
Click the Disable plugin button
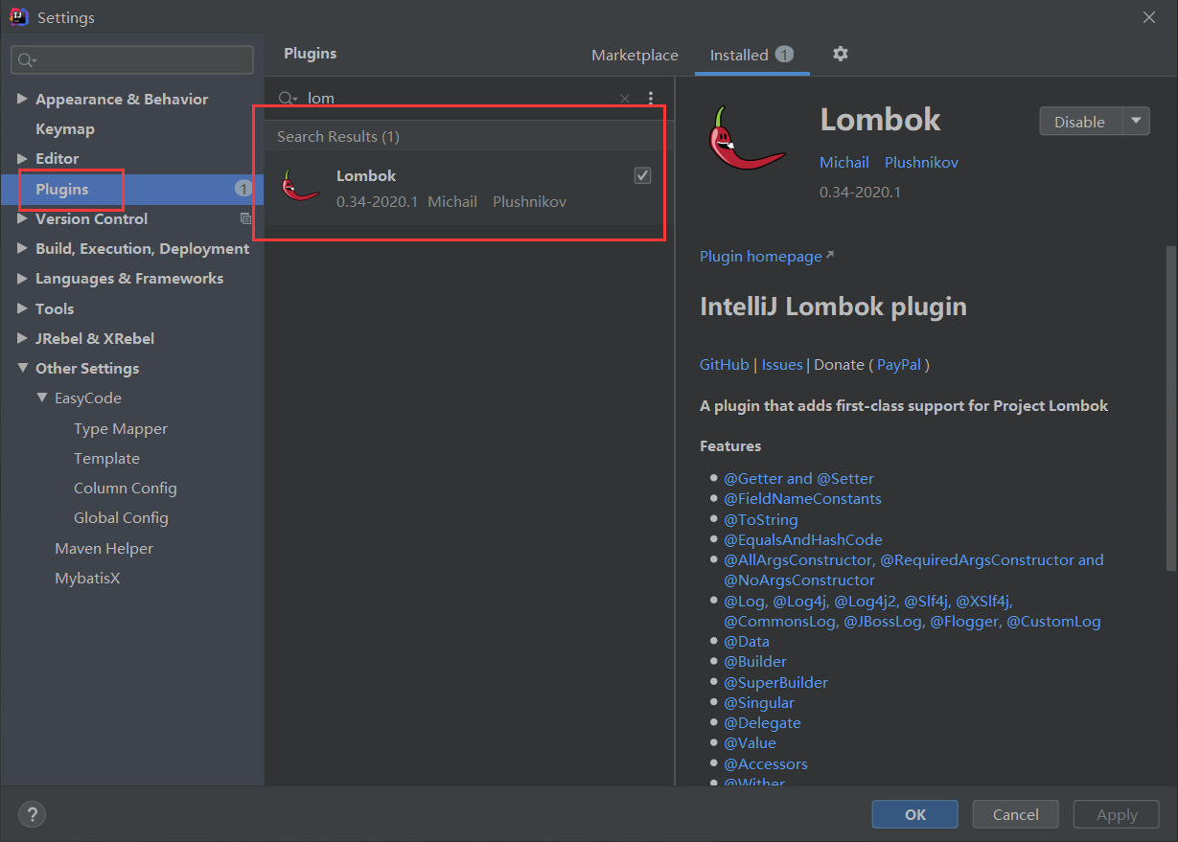tap(1080, 121)
